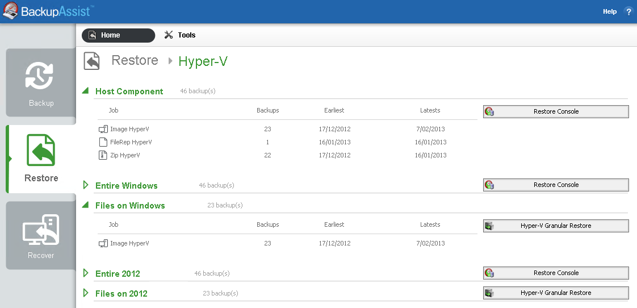Click the question mark help icon
Screen dimensions: 637x308
[x=628, y=11]
